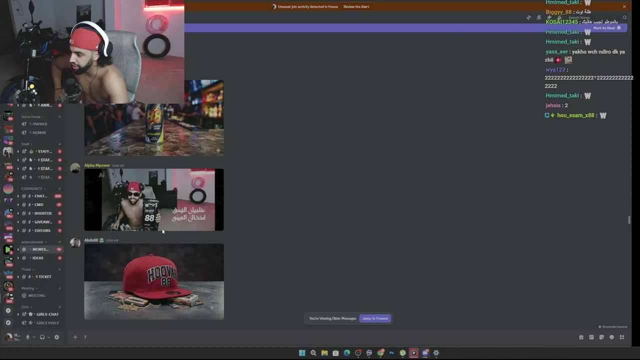Open Alpha Mpower's avatar profile
The width and height of the screenshot is (640, 360).
click(75, 168)
